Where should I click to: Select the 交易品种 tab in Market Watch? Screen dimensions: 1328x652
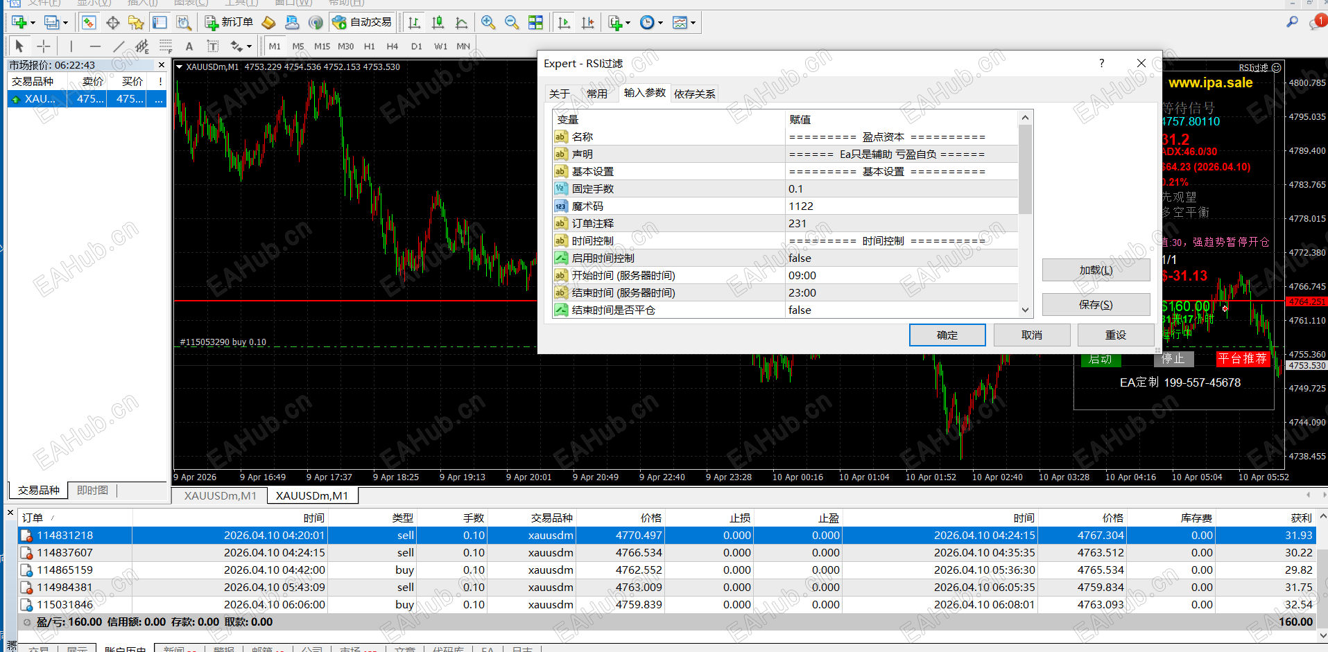pos(39,490)
